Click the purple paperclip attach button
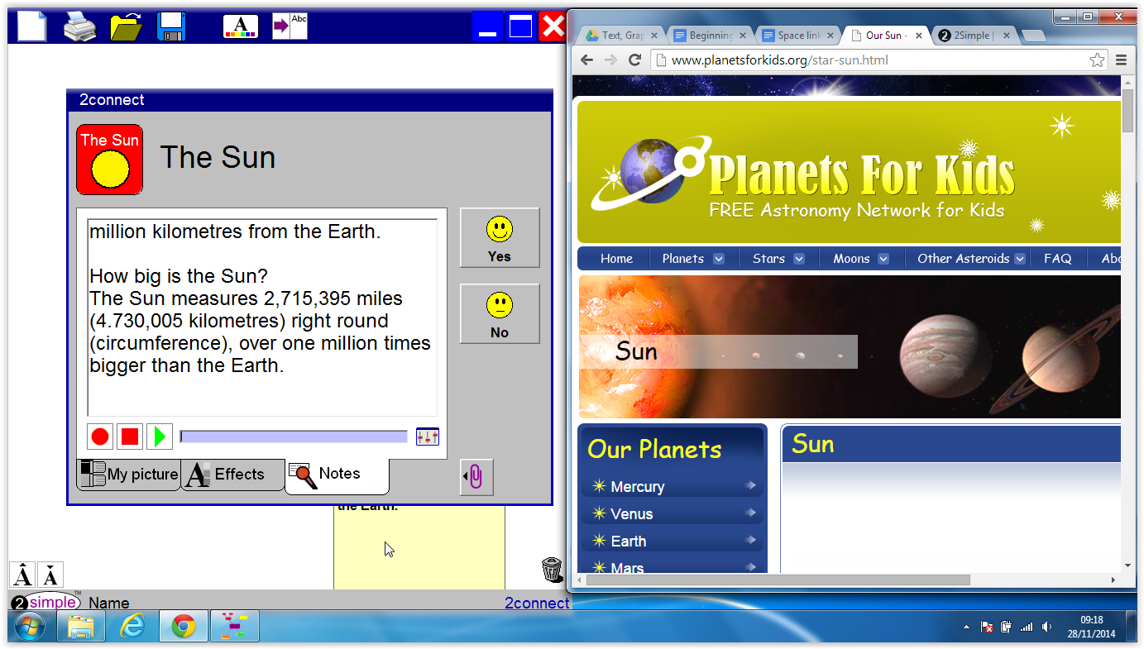The height and width of the screenshot is (649, 1144). tap(476, 477)
